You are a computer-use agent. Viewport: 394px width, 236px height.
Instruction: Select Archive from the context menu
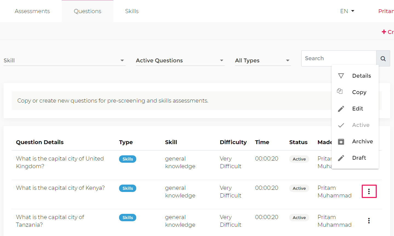point(362,141)
